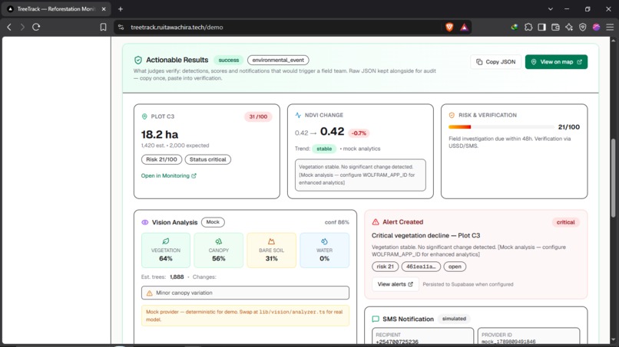The height and width of the screenshot is (347, 619).
Task: Select the Water 0% tile
Action: coord(325,250)
